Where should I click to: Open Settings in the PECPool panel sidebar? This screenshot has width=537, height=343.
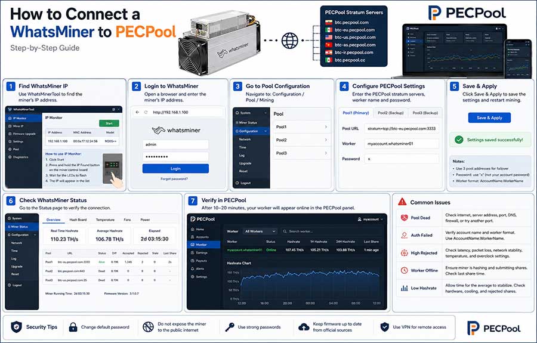point(199,277)
